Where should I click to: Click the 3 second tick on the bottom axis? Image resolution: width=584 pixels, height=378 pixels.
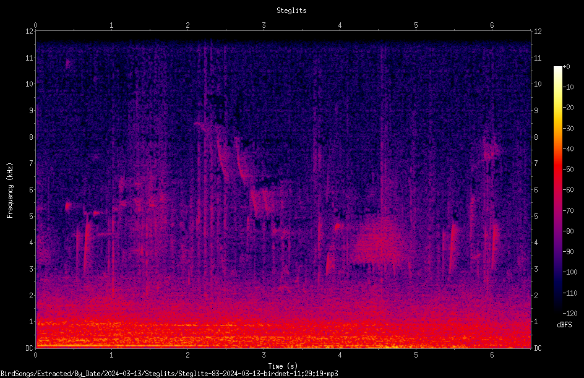tap(264, 355)
